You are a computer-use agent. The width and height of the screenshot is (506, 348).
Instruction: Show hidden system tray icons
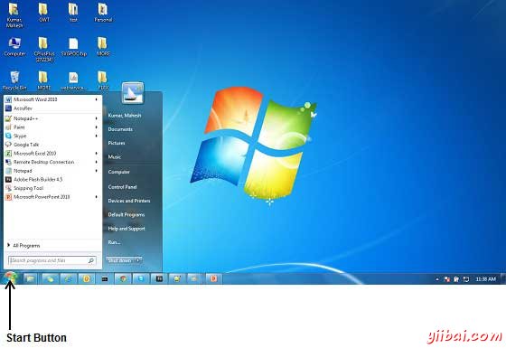[x=437, y=279]
